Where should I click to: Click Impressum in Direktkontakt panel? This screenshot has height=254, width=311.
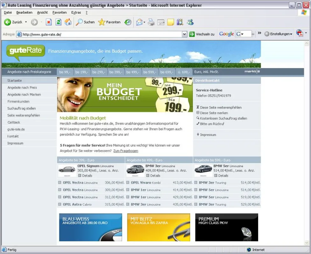tap(208, 135)
